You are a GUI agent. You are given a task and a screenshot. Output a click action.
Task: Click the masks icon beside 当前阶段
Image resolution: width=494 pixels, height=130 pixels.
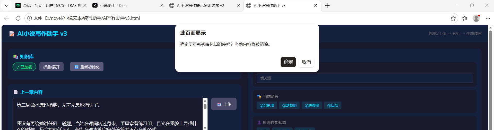coord(259,97)
